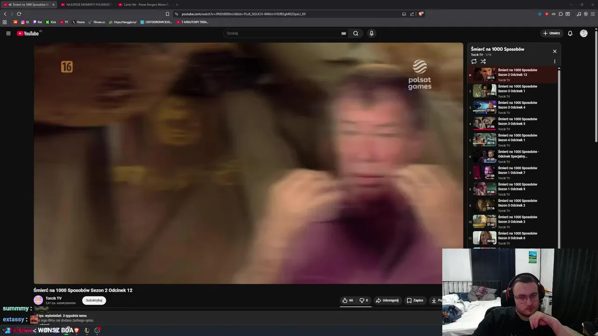
Task: Open the browser share icon
Action: tap(412, 14)
